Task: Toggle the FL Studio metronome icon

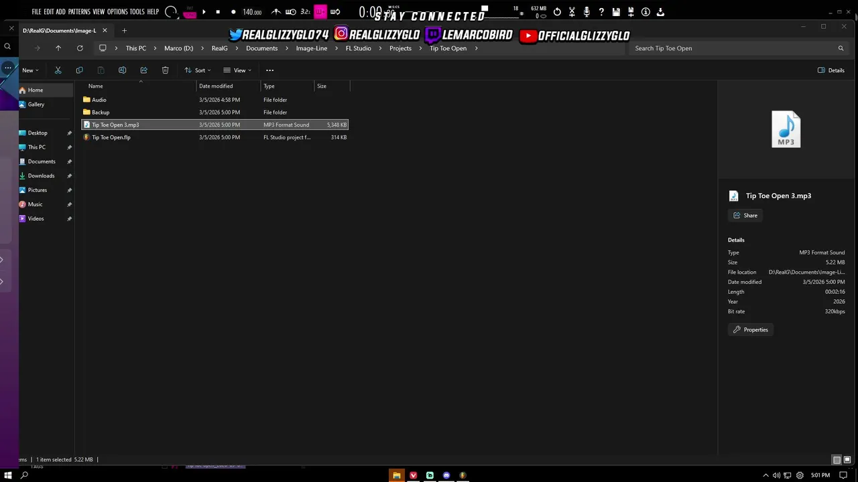Action: point(276,12)
